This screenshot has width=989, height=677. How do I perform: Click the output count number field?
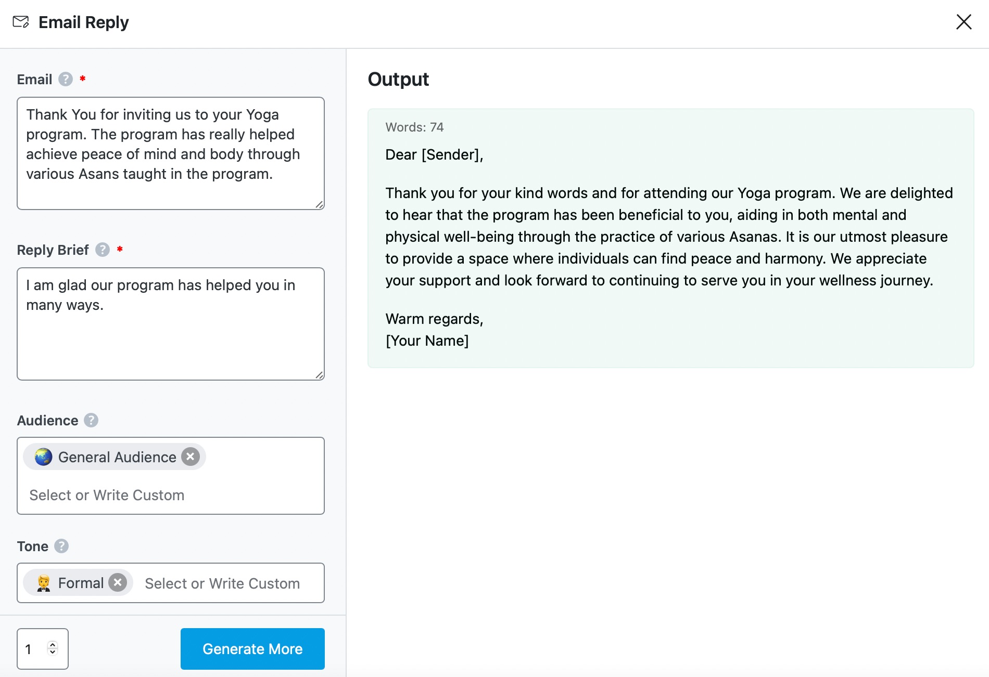(x=43, y=648)
